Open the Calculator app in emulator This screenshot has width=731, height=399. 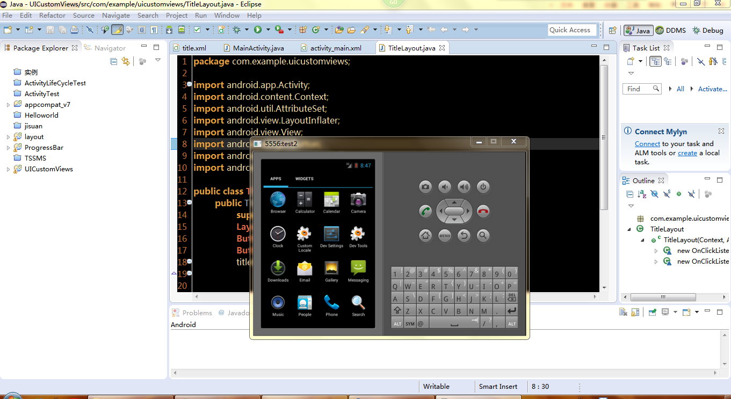point(305,202)
